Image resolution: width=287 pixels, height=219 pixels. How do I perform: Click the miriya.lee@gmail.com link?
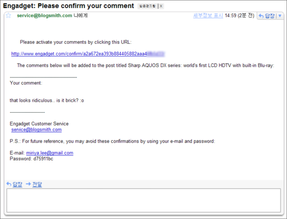[x=50, y=153]
